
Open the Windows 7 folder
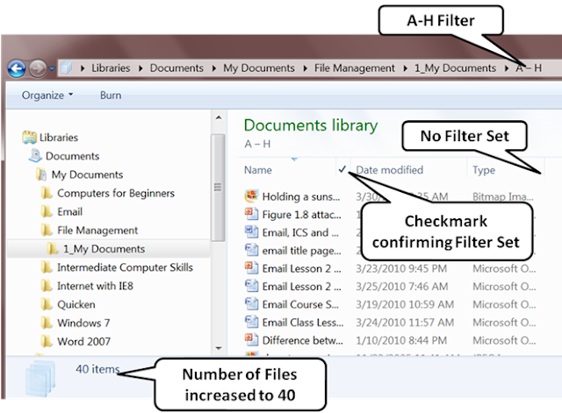[x=83, y=324]
